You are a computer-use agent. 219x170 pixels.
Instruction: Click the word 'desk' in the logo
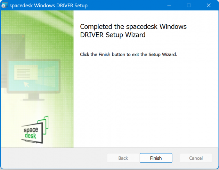[x=31, y=135]
